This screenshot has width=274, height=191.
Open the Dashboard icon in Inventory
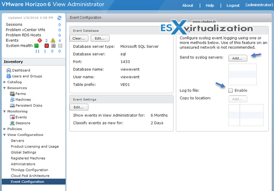point(8,70)
